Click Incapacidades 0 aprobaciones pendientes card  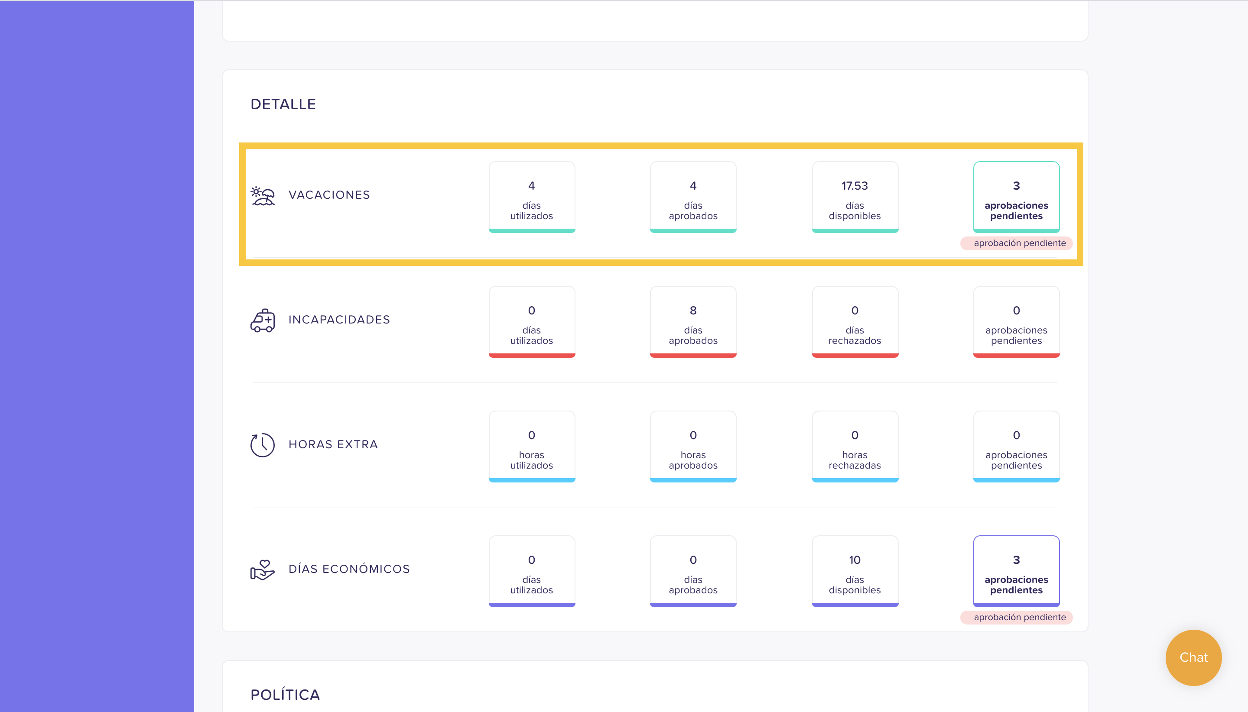tap(1016, 322)
